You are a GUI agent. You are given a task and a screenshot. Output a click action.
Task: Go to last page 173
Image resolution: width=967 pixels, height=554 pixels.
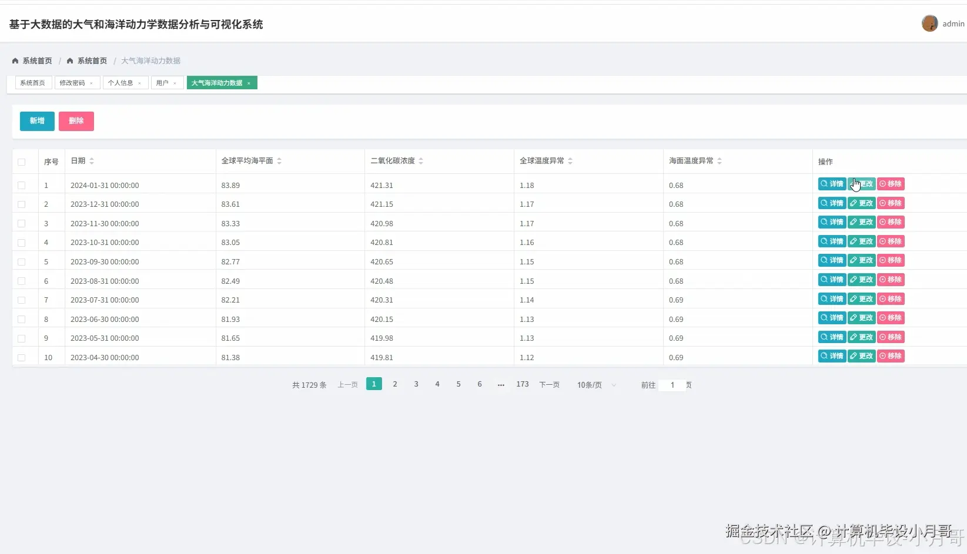click(523, 384)
